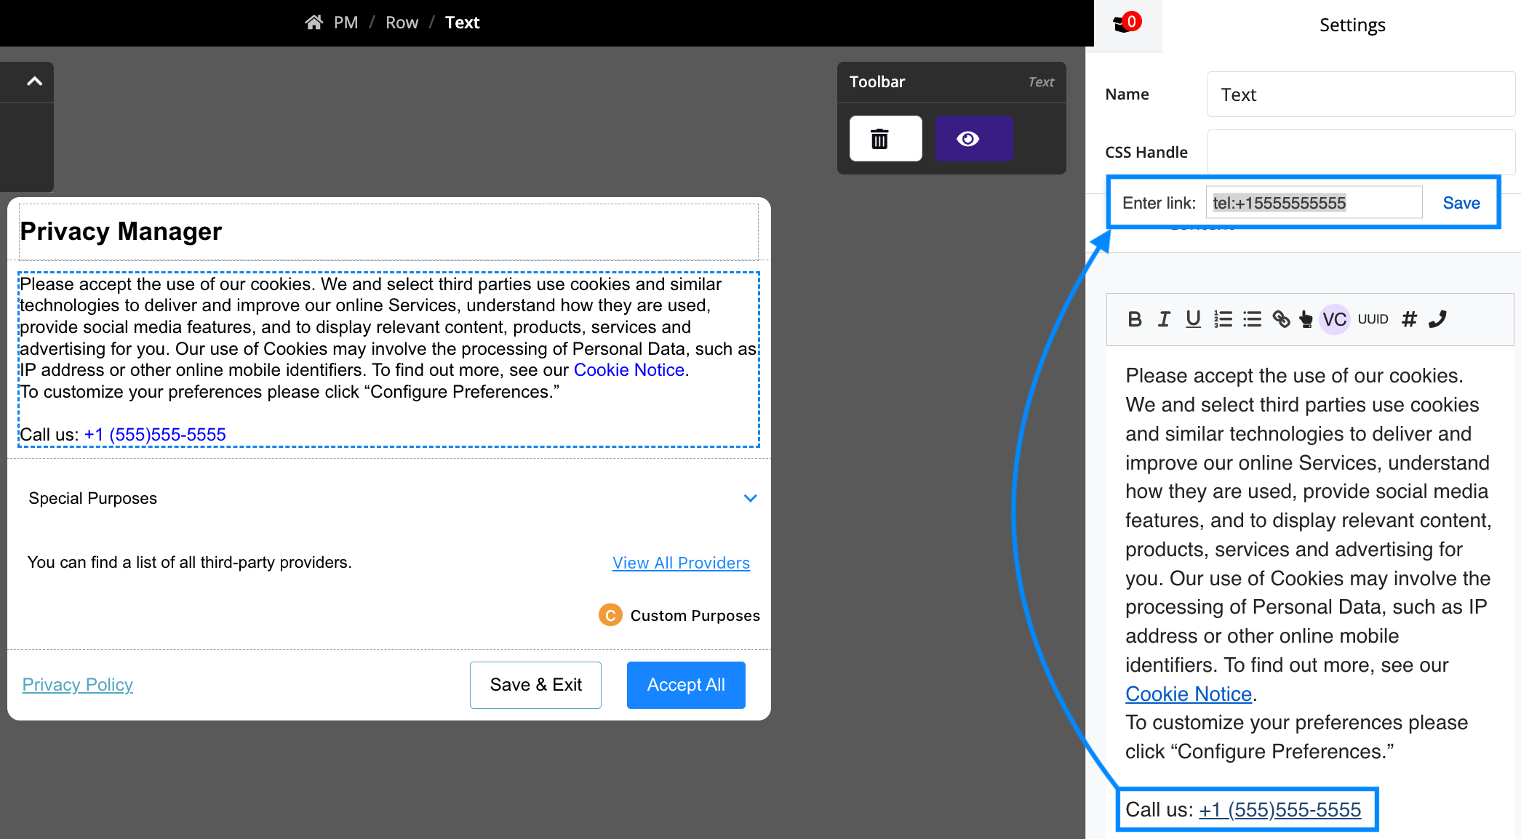Select the Privacy Manager heading
Viewport: 1521px width, 839px height.
point(121,231)
